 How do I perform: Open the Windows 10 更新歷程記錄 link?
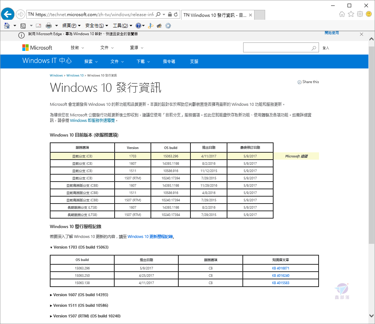pyautogui.click(x=150, y=237)
